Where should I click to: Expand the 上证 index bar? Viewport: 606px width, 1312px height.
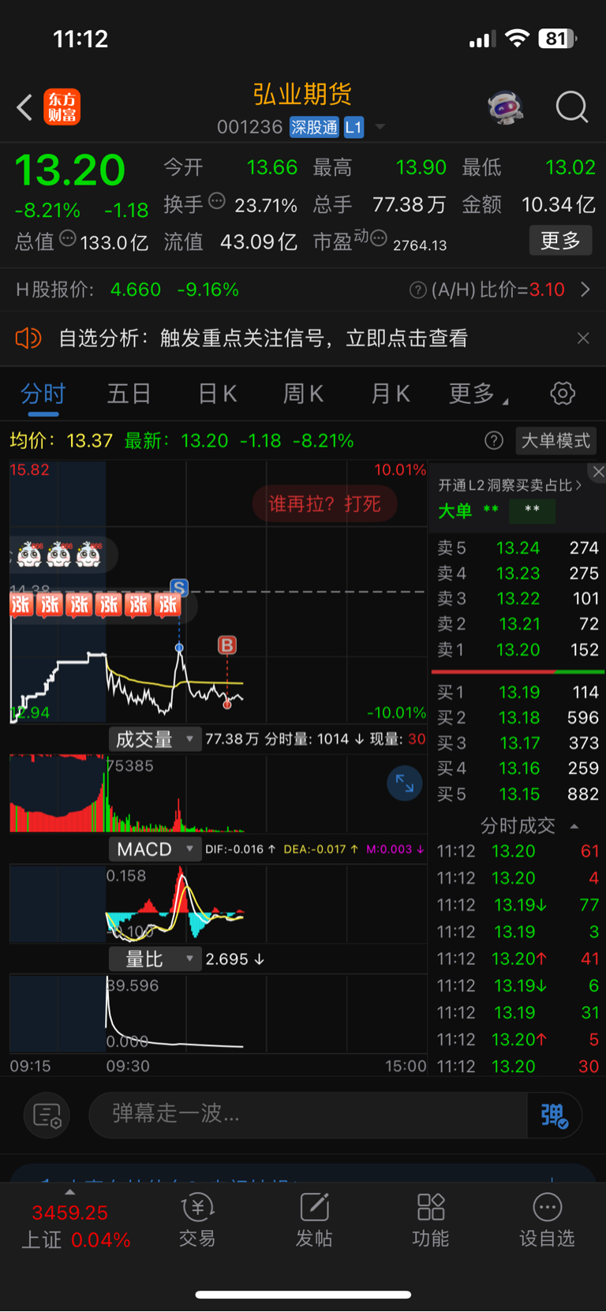[x=69, y=1192]
